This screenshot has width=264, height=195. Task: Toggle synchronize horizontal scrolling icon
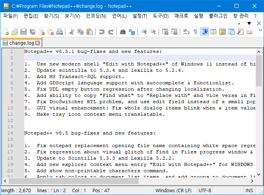[174, 32]
